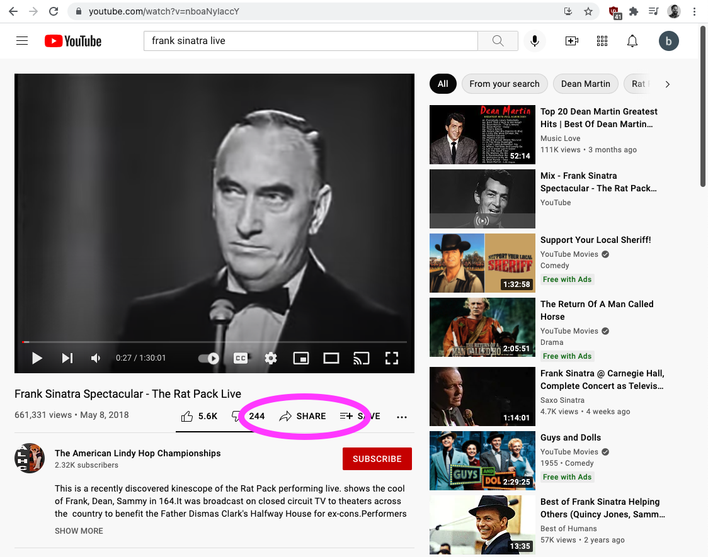The image size is (708, 557).
Task: Reload the YouTube page
Action: [54, 11]
